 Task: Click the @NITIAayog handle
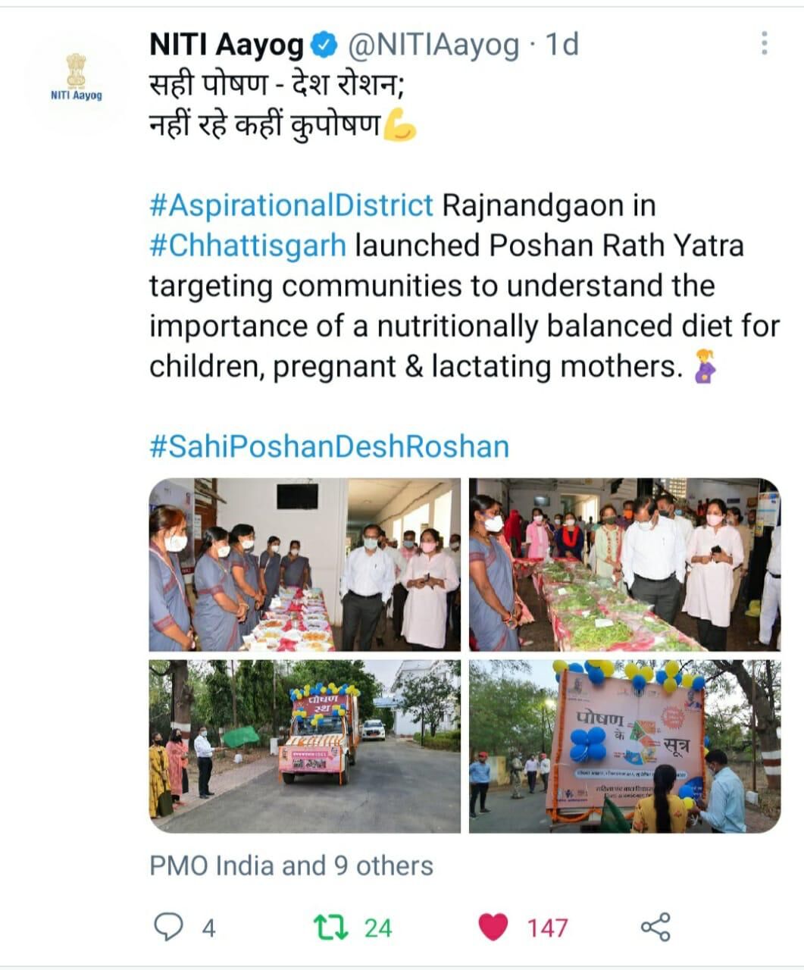click(433, 45)
